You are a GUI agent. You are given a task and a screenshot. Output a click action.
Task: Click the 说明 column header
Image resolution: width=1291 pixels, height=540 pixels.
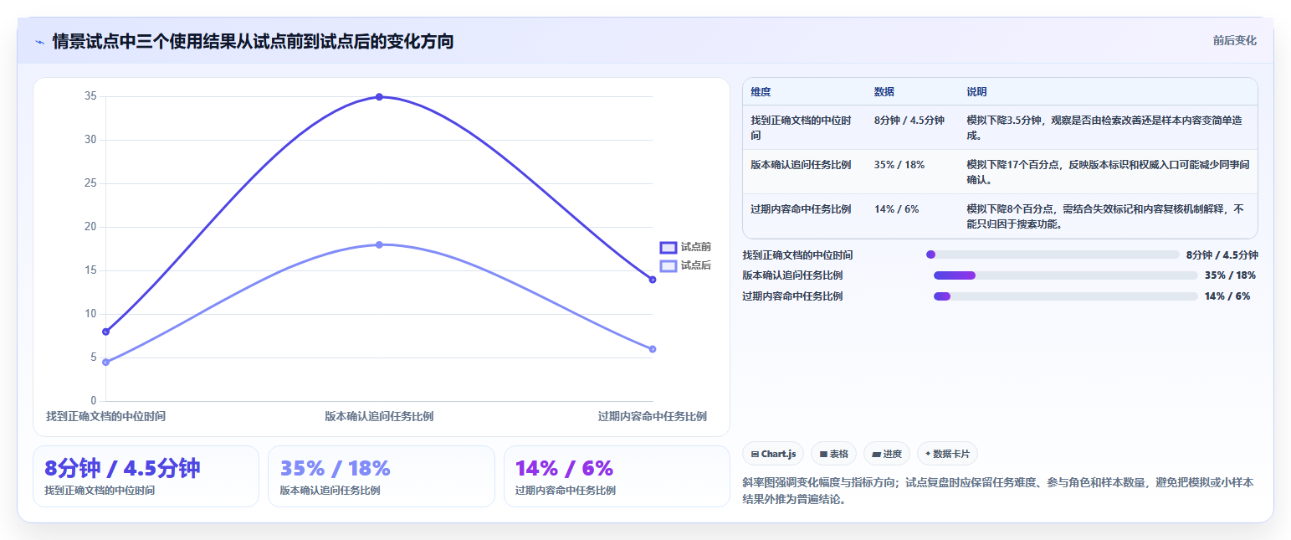click(x=976, y=92)
